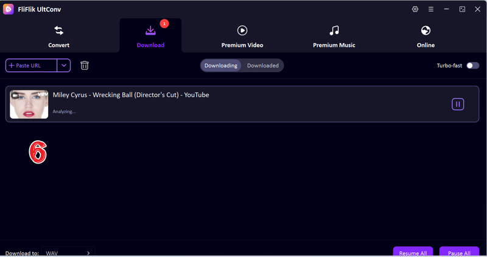The width and height of the screenshot is (487, 257).
Task: Switch to the Convert tab
Action: (x=58, y=36)
